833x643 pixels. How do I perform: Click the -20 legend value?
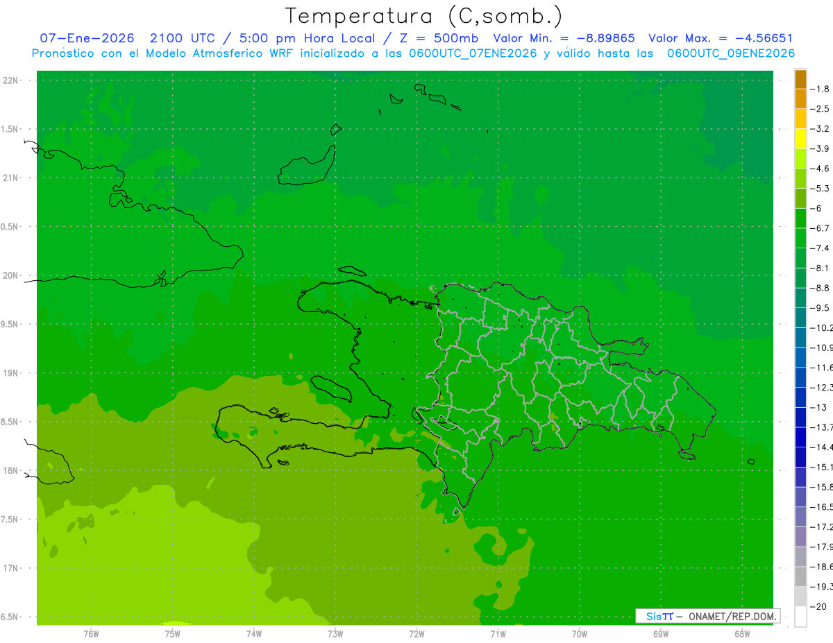[819, 607]
